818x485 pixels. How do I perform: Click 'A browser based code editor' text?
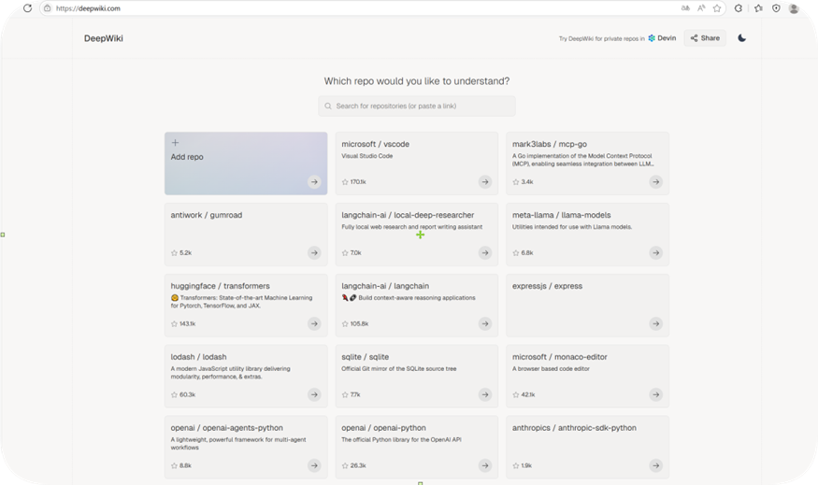pos(551,369)
